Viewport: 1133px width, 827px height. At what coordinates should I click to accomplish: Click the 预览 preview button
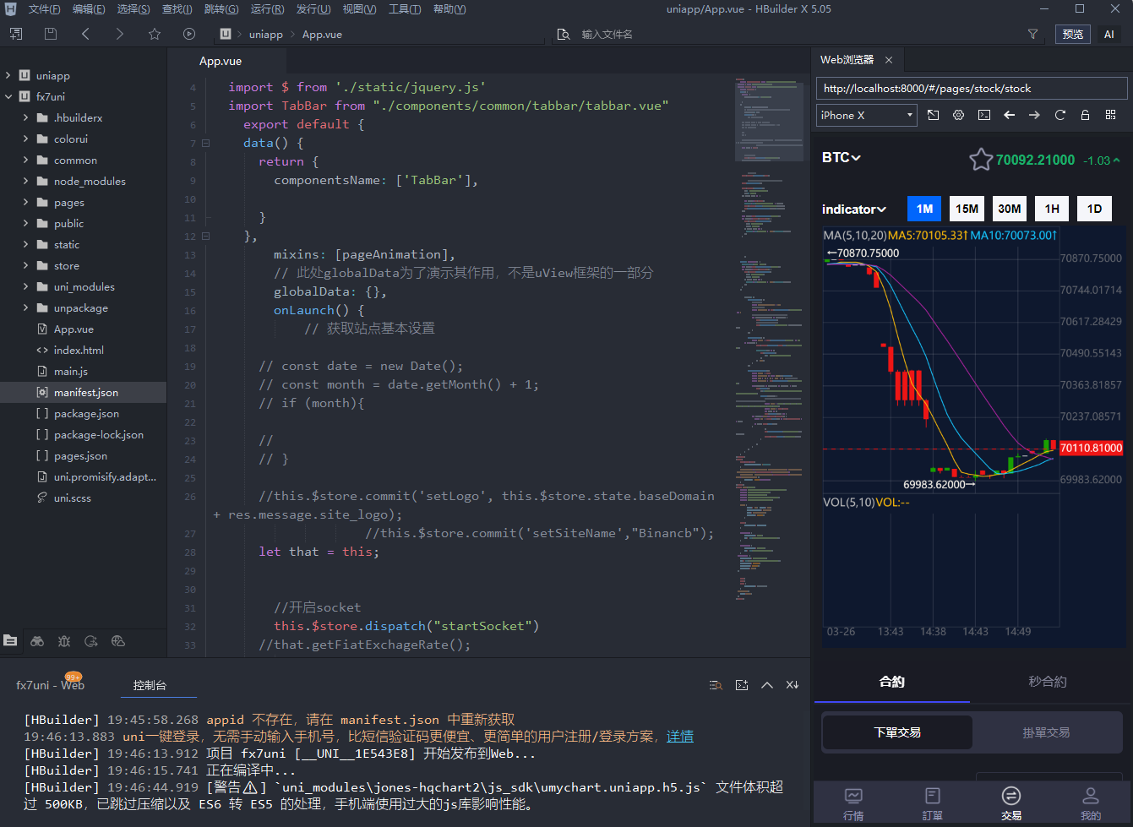(x=1073, y=34)
